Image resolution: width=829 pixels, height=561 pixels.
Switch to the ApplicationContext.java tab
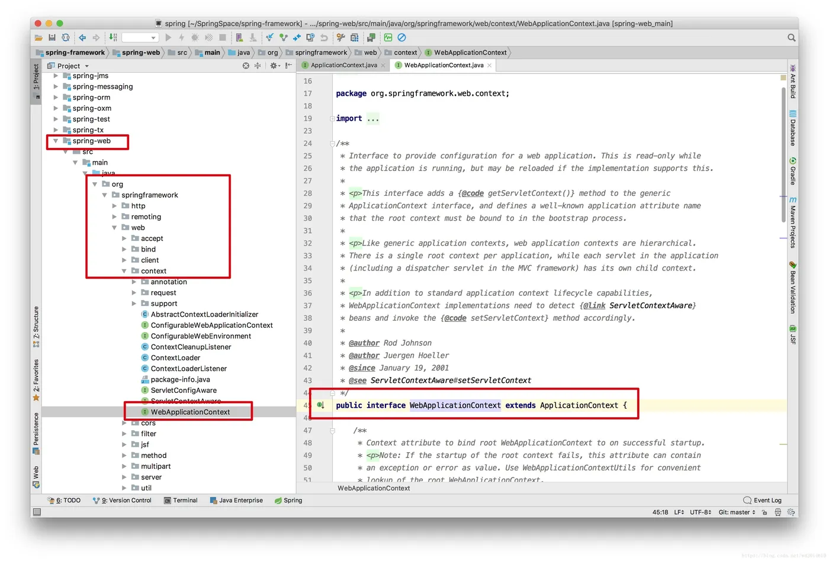[343, 65]
